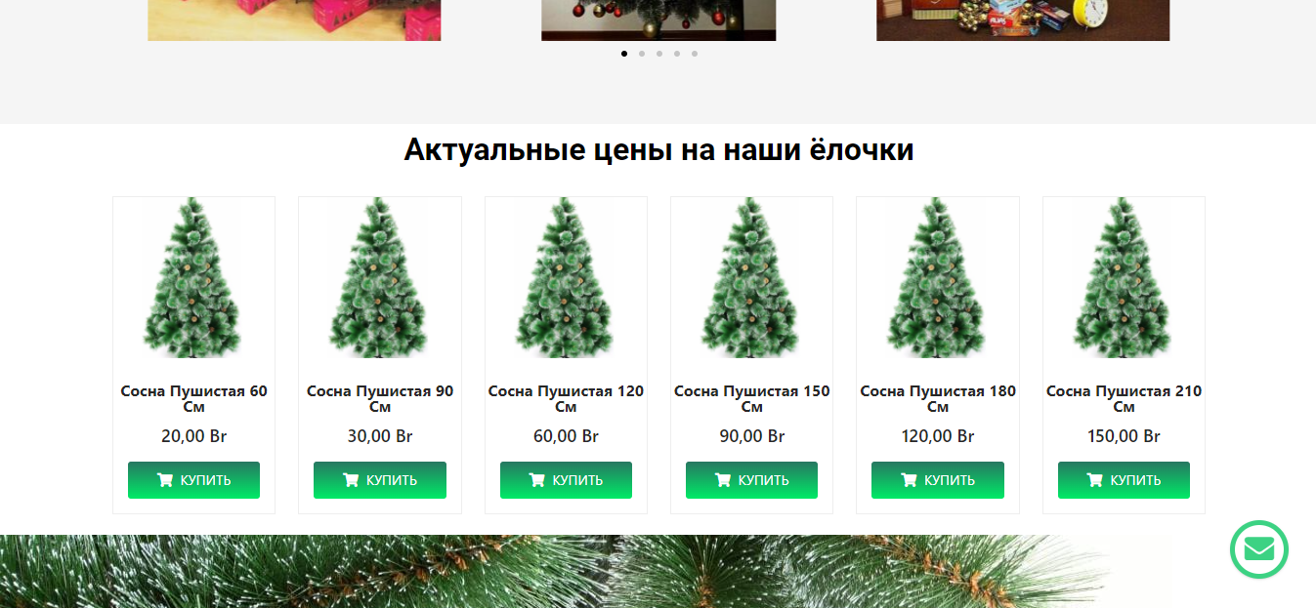Click cart icon for Сосна Пушистая 210 См
Image resolution: width=1316 pixels, height=608 pixels.
point(1094,480)
